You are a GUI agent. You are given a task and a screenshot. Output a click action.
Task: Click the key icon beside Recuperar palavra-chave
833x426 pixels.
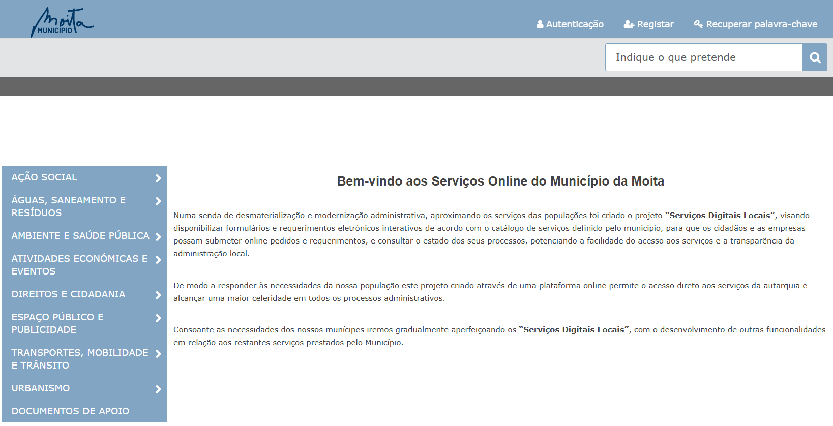tap(698, 24)
